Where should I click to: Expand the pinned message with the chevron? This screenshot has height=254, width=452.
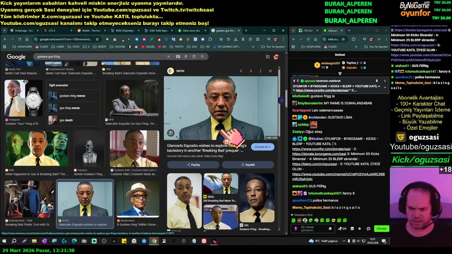(385, 87)
